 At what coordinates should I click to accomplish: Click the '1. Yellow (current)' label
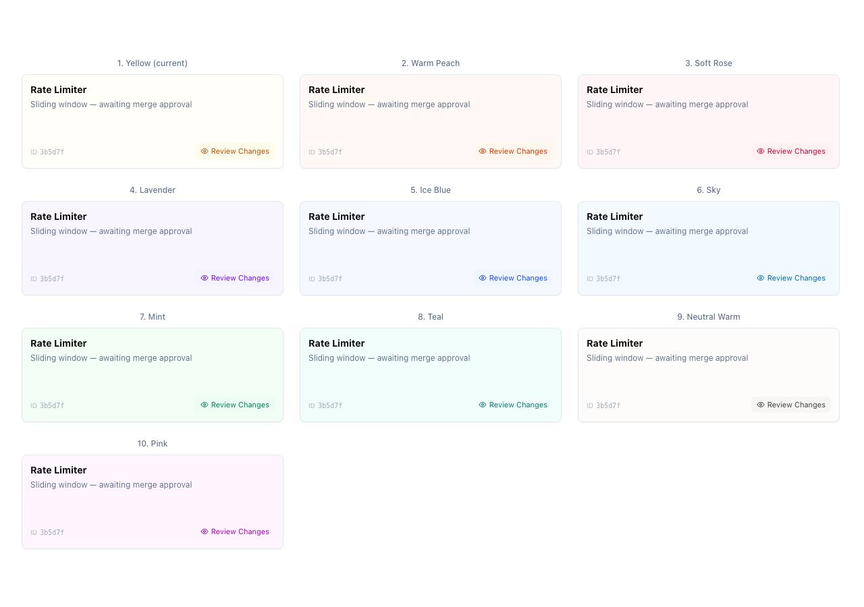click(x=153, y=63)
